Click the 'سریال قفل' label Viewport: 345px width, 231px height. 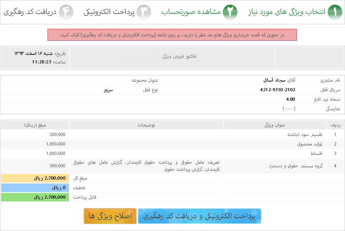pos(330,90)
